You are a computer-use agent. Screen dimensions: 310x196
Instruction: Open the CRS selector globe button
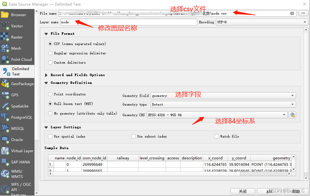[x=292, y=115]
